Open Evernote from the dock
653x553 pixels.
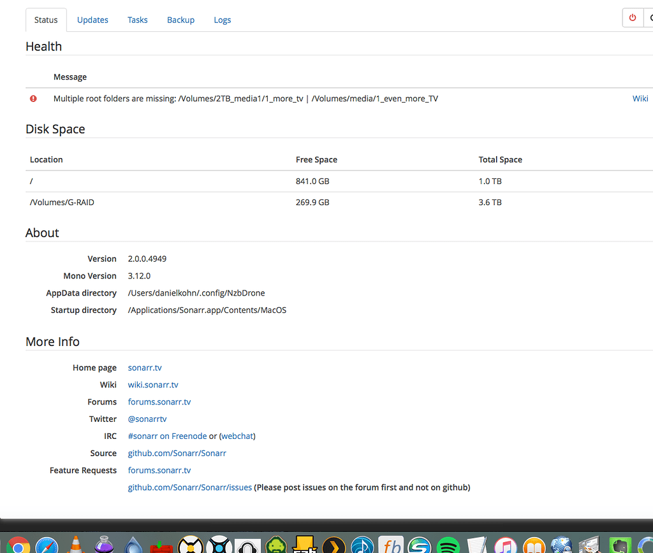click(x=619, y=545)
